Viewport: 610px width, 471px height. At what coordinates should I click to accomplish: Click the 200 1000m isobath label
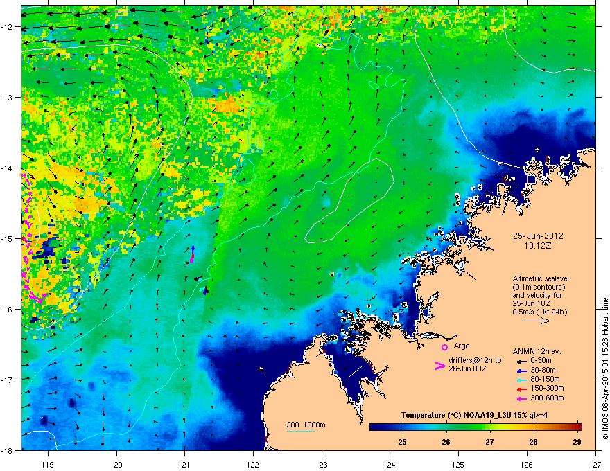coord(306,425)
